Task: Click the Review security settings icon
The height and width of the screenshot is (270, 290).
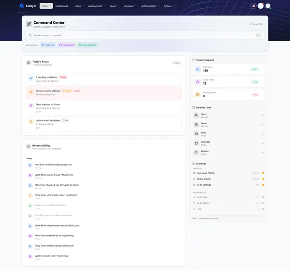Action: tap(31, 92)
